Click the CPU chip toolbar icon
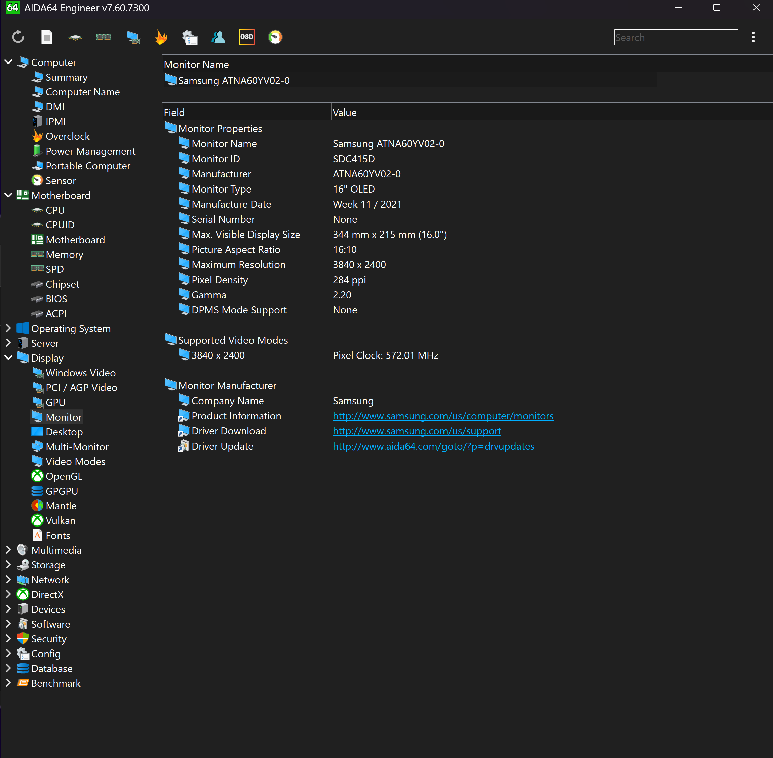 (75, 37)
